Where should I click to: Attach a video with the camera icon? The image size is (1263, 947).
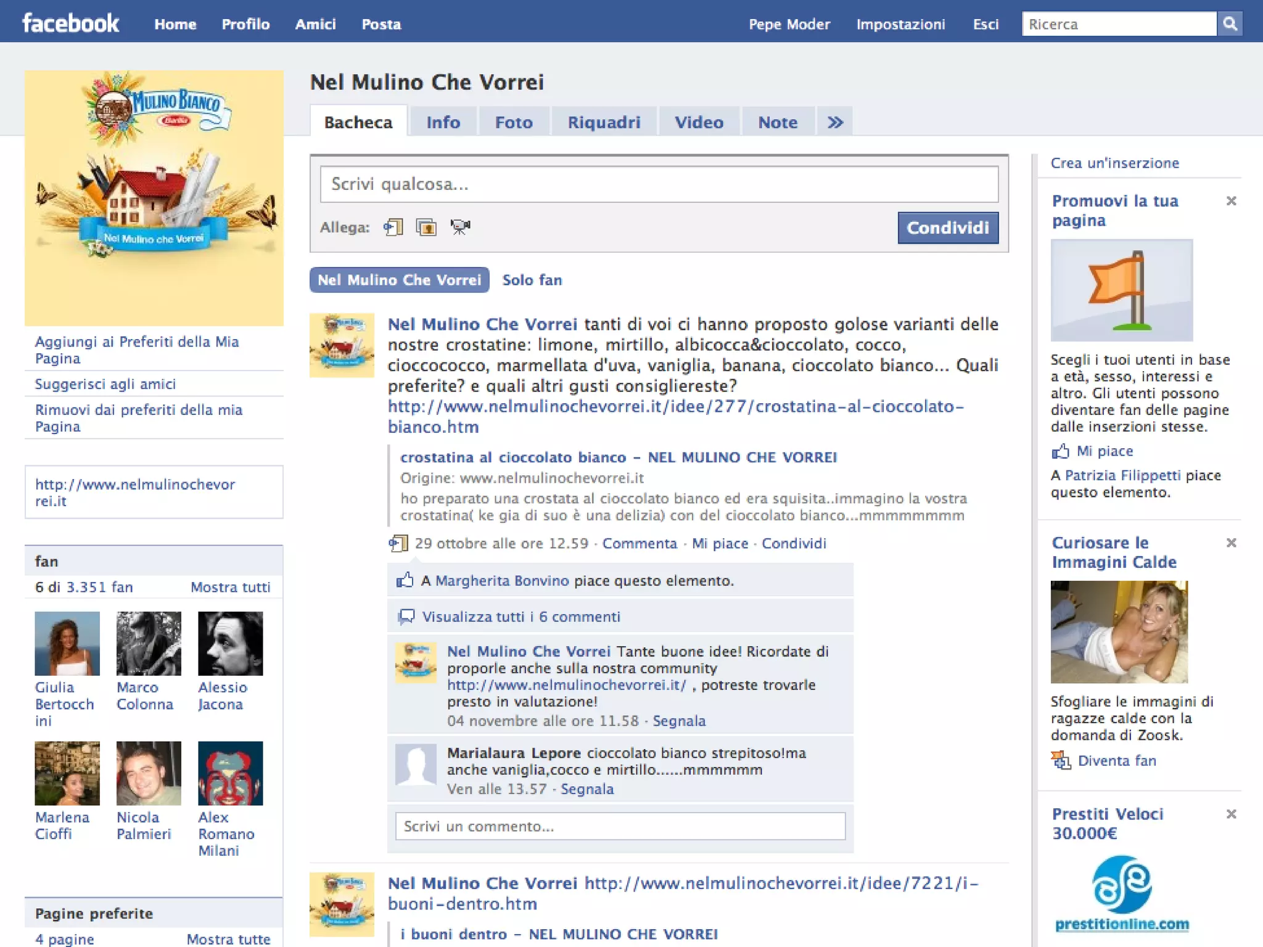(460, 227)
